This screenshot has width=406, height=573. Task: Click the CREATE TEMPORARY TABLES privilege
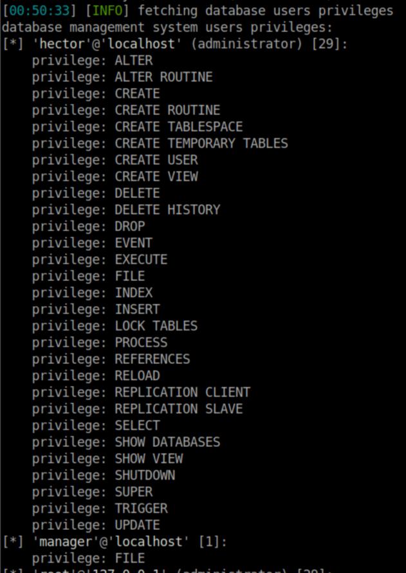click(x=201, y=143)
